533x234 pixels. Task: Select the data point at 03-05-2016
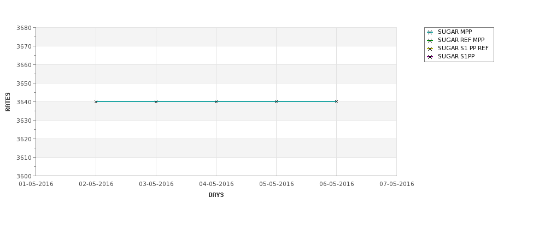156,101
